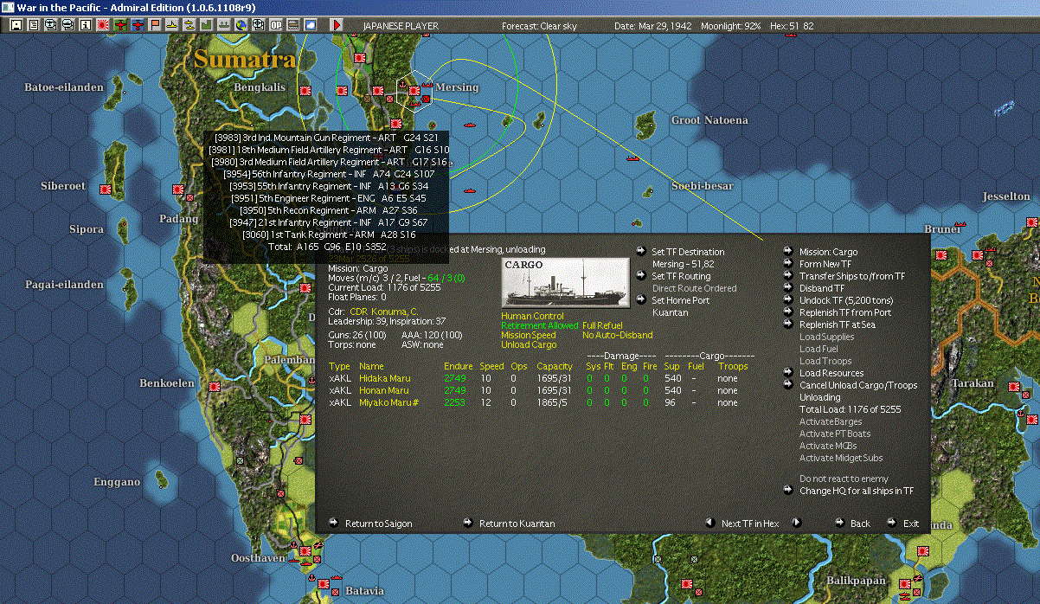
Task: Select Set Home Port
Action: click(679, 300)
